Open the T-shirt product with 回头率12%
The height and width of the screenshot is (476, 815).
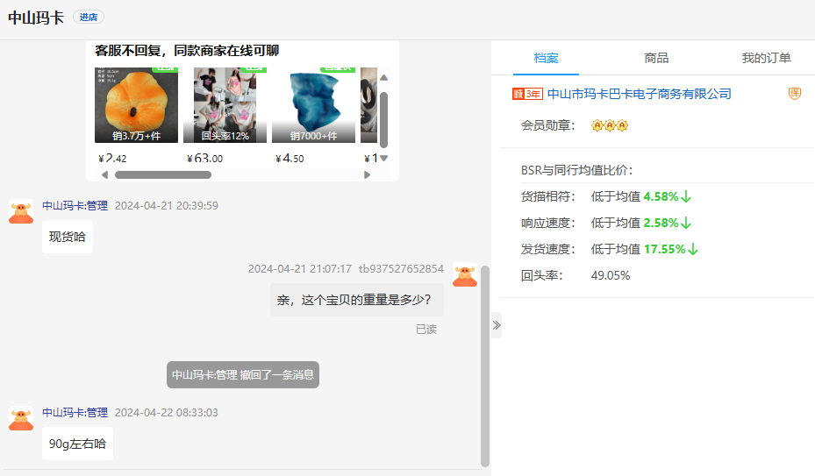pos(225,105)
